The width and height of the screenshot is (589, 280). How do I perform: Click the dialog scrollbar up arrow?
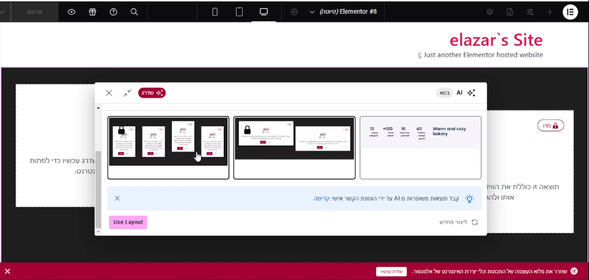coord(99,108)
